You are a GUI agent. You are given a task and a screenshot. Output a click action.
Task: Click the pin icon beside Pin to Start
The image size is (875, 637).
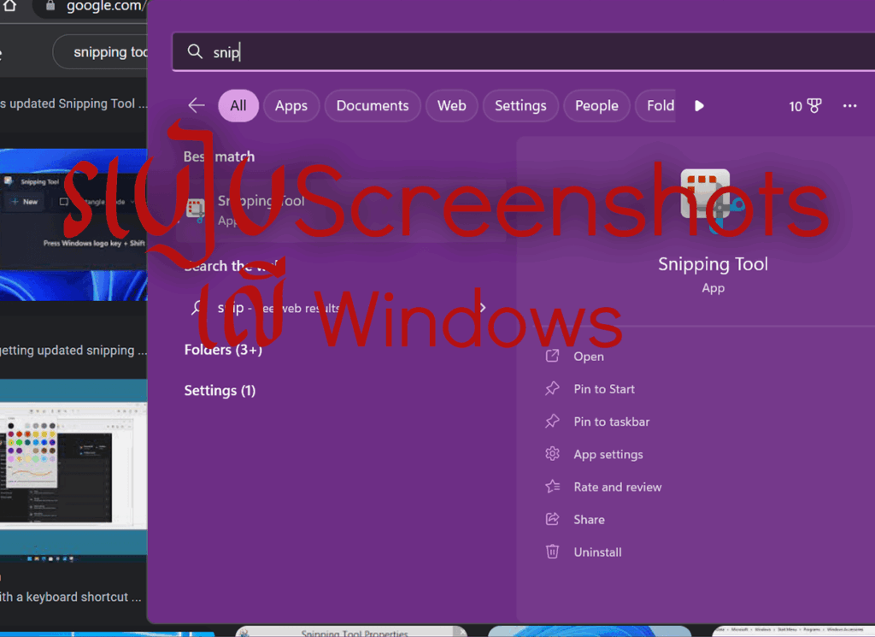[x=554, y=389]
